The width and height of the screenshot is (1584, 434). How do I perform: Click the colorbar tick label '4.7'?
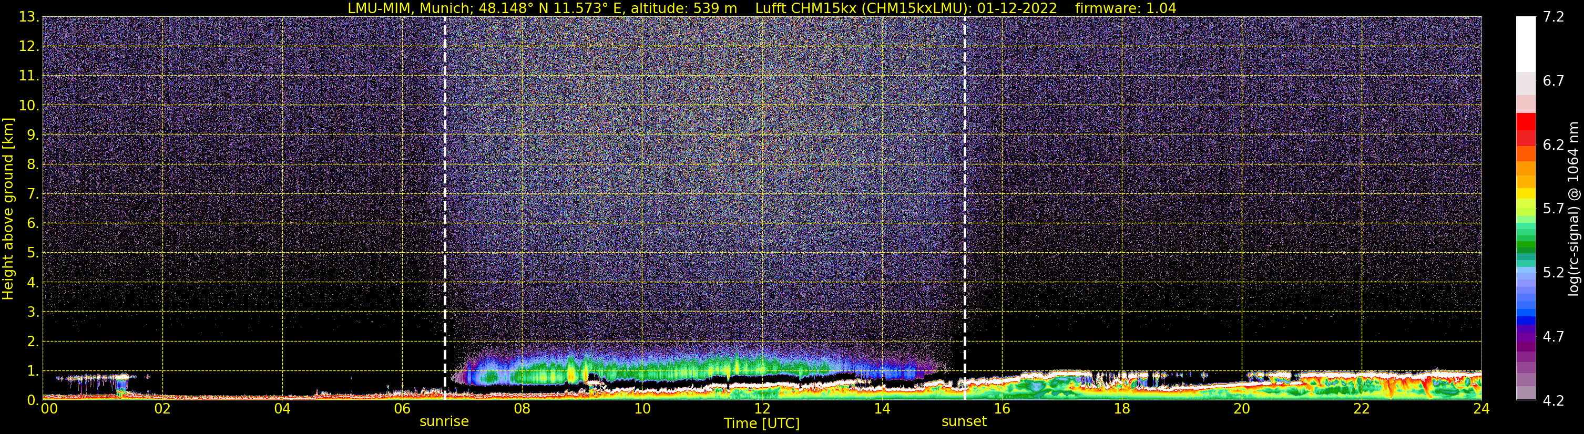(1554, 337)
